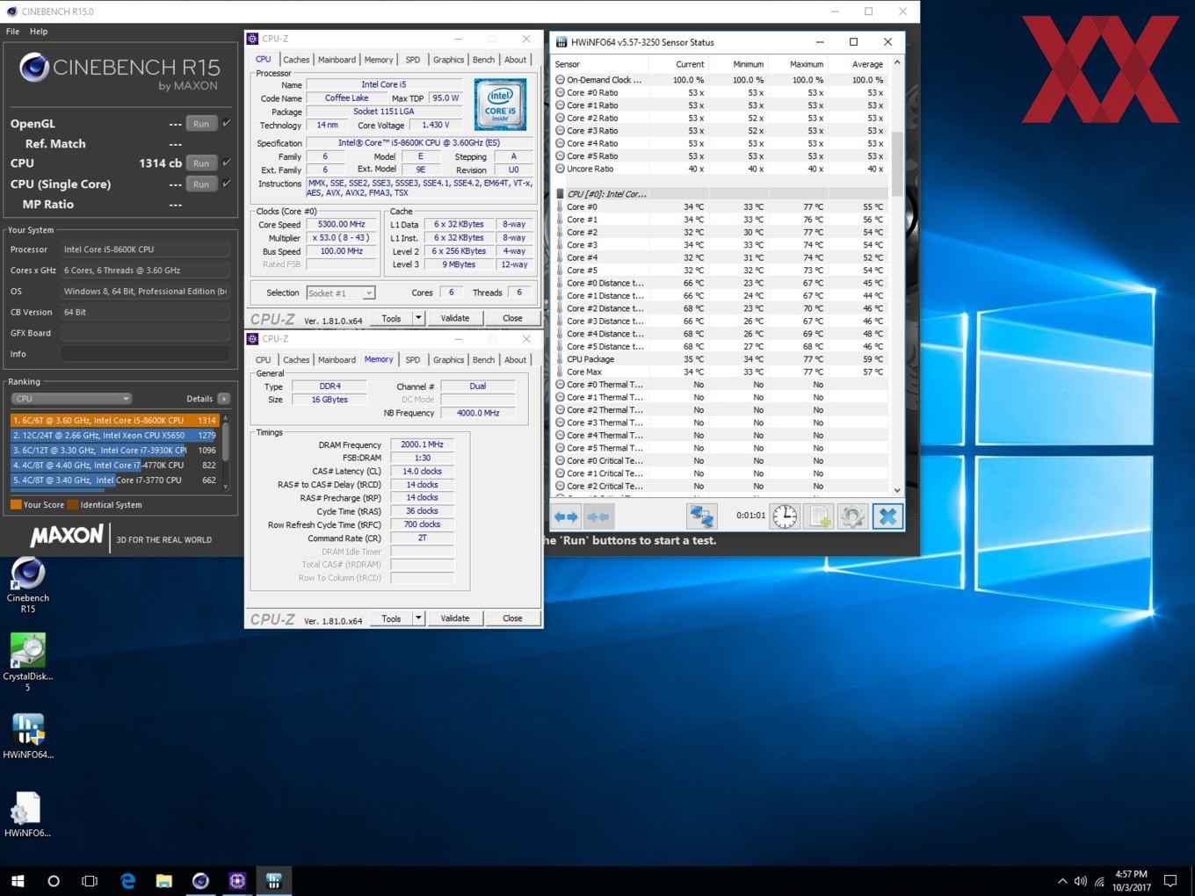This screenshot has width=1195, height=896.
Task: Launch Edge browser from taskbar
Action: click(x=127, y=880)
